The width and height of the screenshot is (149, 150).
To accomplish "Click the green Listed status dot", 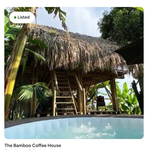I will click(x=15, y=17).
